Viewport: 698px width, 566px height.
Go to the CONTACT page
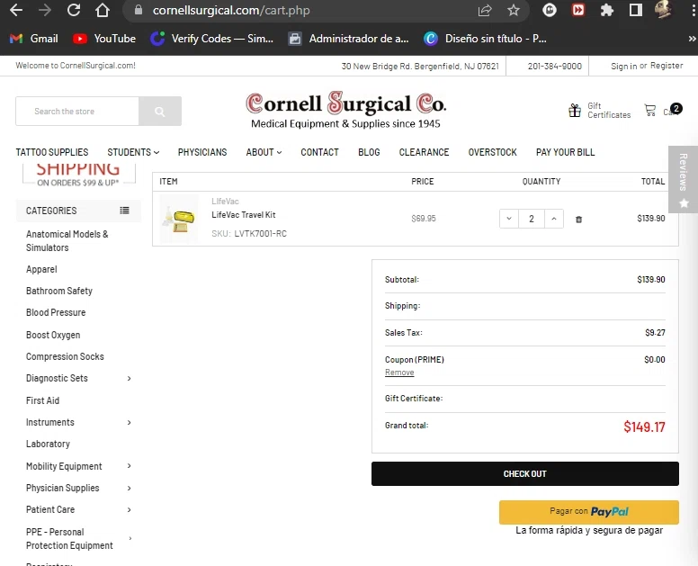tap(319, 152)
